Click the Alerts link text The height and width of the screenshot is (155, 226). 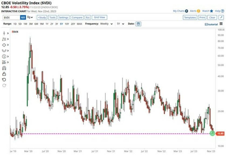(193, 11)
